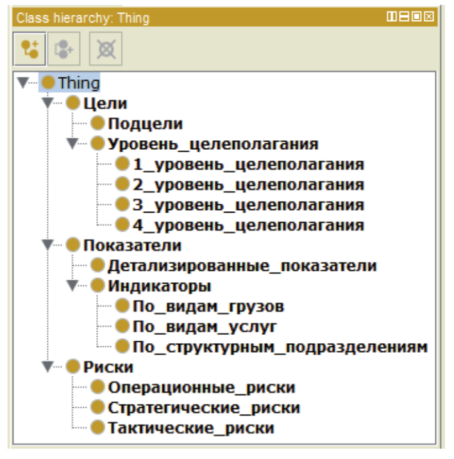Select the Стратегические_риски class
The image size is (454, 459).
pyautogui.click(x=203, y=408)
